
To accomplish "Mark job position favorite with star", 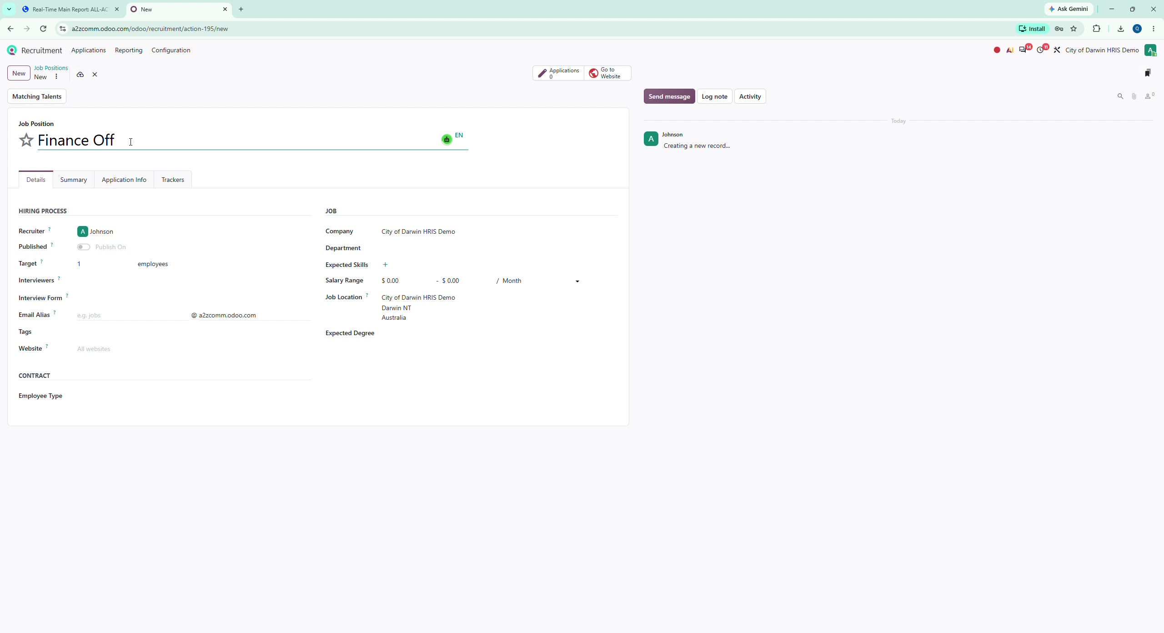I will click(26, 140).
